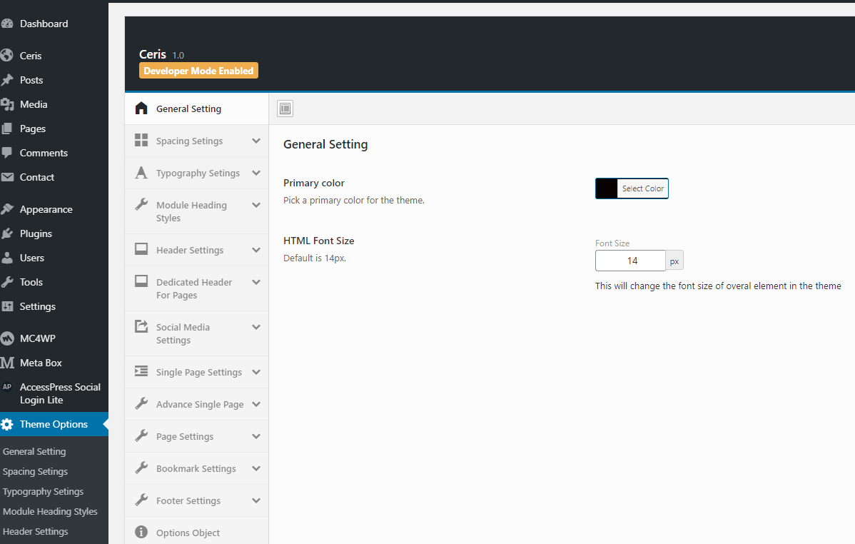Click the Developer Mode Enabled badge
This screenshot has width=855, height=544.
198,71
